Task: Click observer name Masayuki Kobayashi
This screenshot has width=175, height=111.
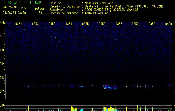Action: pos(100,3)
